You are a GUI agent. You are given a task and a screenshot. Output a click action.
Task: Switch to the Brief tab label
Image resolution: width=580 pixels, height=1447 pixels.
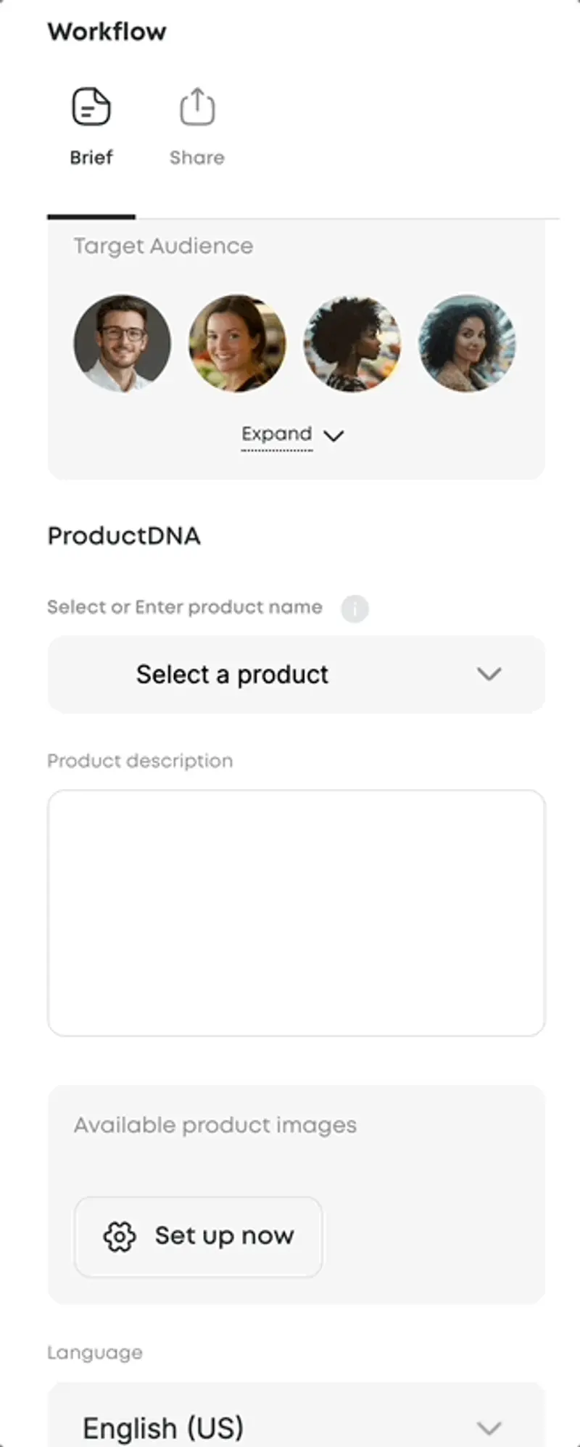[x=91, y=157]
